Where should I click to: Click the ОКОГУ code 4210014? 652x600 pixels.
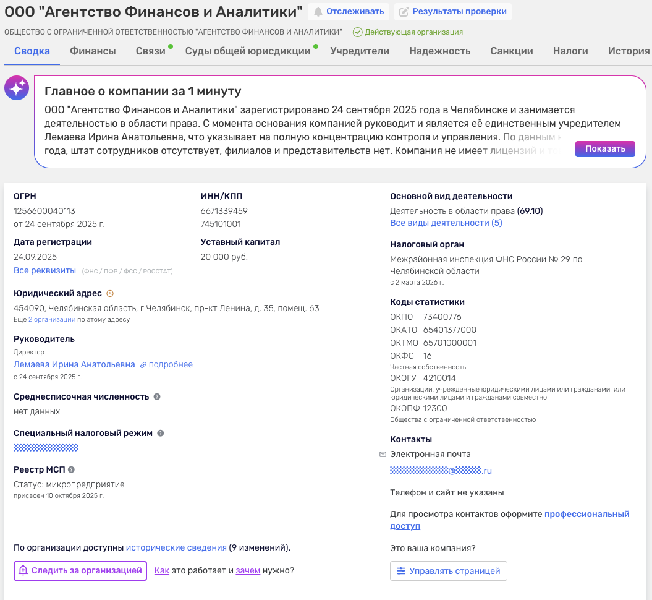[439, 378]
